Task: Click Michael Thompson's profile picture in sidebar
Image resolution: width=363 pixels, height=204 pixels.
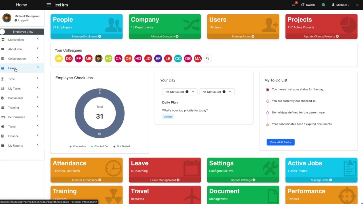Action: [x=7, y=18]
